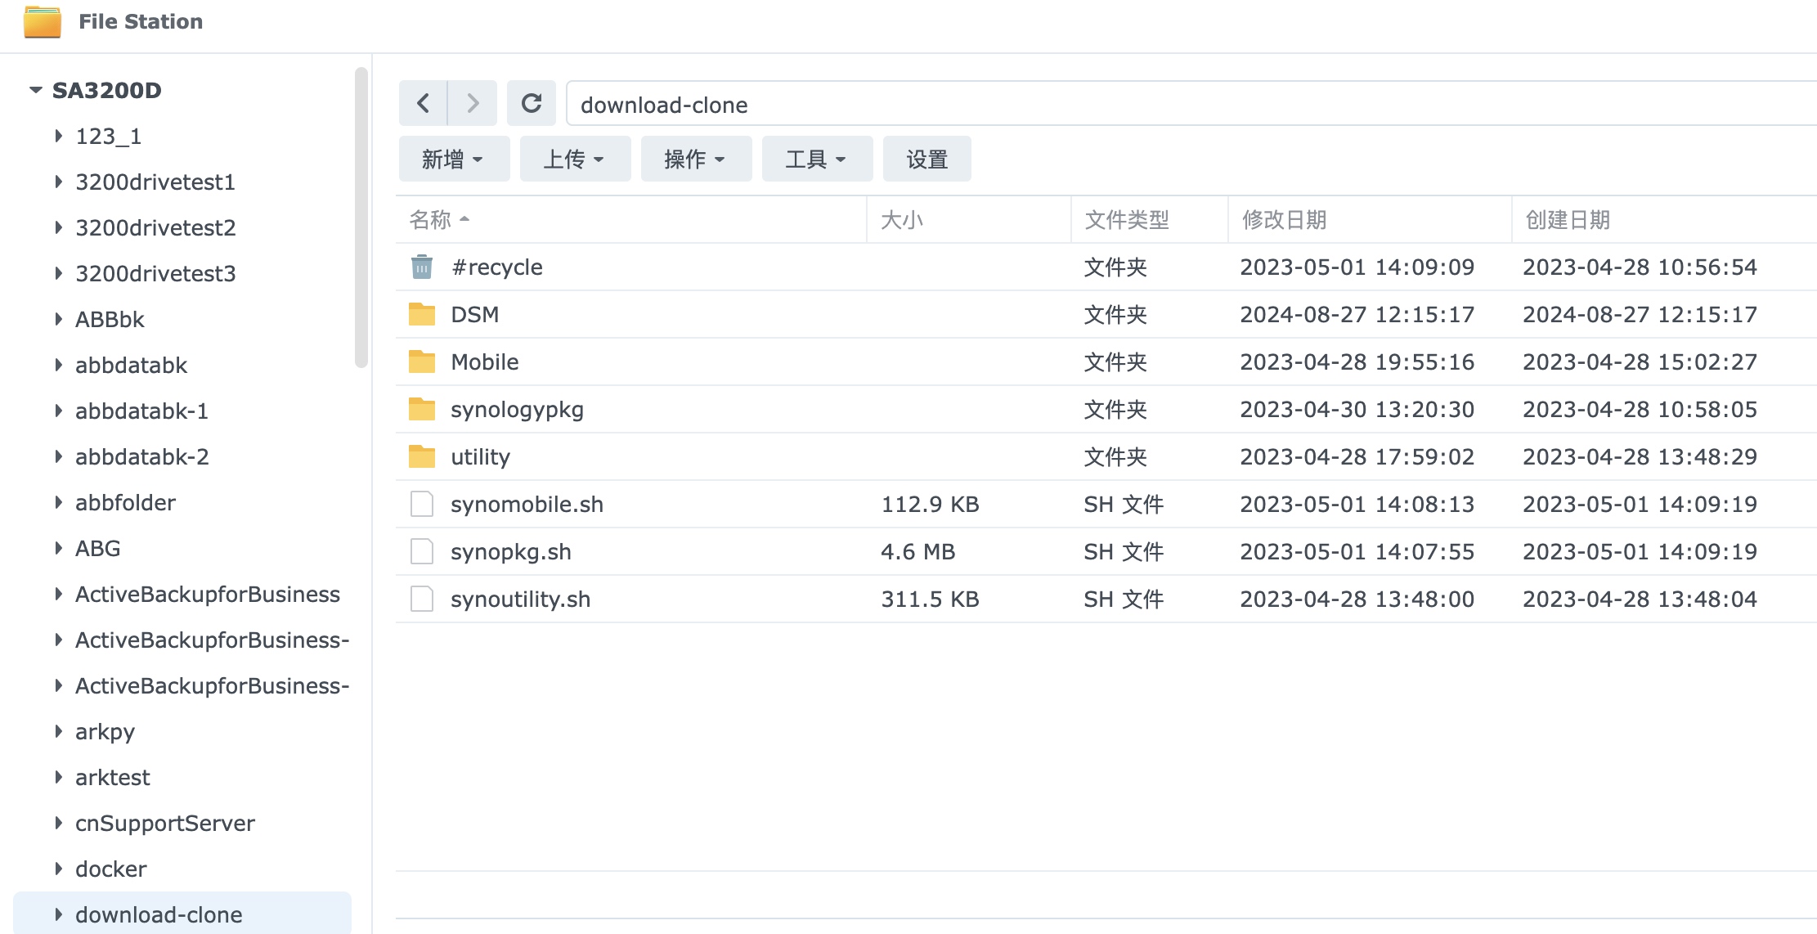
Task: Expand the docker folder tree node
Action: click(58, 869)
